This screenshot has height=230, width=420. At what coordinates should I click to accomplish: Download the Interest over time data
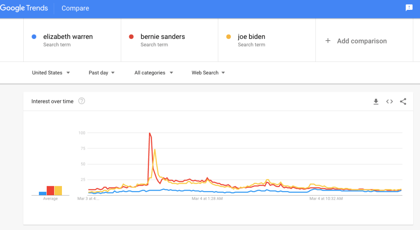(x=376, y=102)
